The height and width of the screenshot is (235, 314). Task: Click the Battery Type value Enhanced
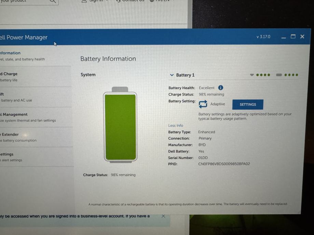coord(206,132)
